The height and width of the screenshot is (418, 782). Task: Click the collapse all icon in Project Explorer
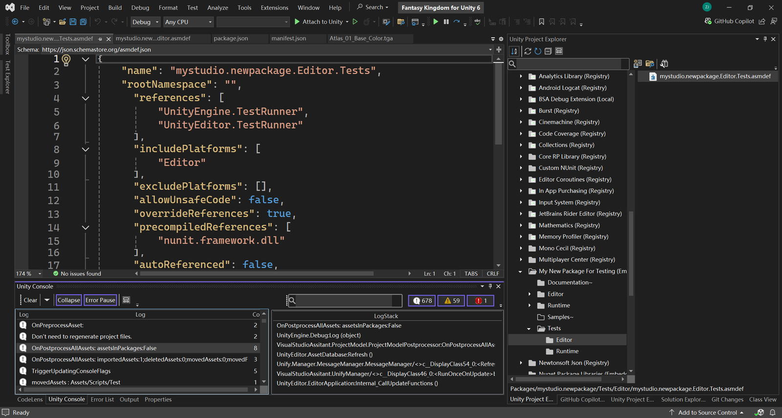[548, 51]
